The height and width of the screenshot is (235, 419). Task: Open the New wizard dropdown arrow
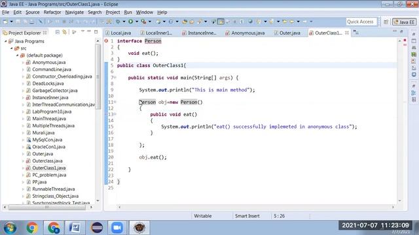(11, 22)
